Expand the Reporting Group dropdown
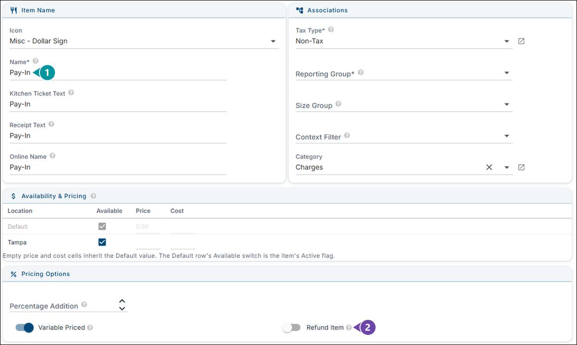Screen dimensions: 577x345 (x=506, y=73)
